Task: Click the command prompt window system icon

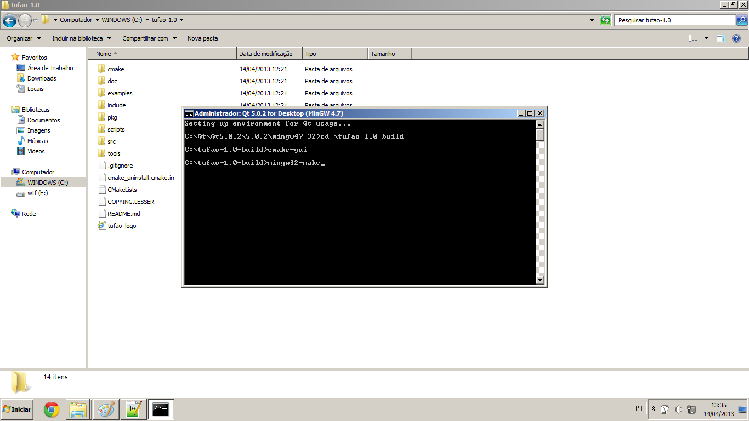Action: click(189, 113)
